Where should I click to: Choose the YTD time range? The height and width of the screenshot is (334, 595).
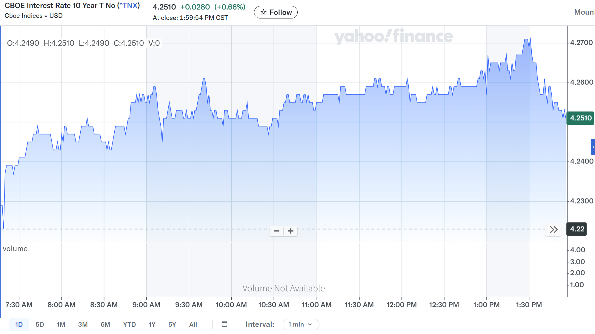tap(129, 324)
